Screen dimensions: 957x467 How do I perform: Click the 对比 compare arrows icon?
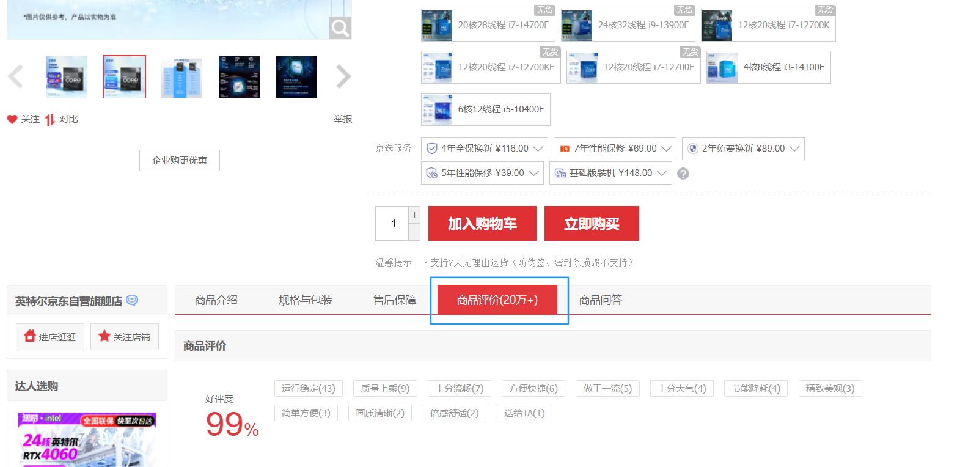(x=50, y=119)
